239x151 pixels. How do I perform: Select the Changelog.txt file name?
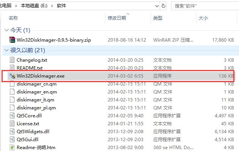point(32,60)
